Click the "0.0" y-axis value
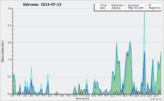 pos(9,94)
